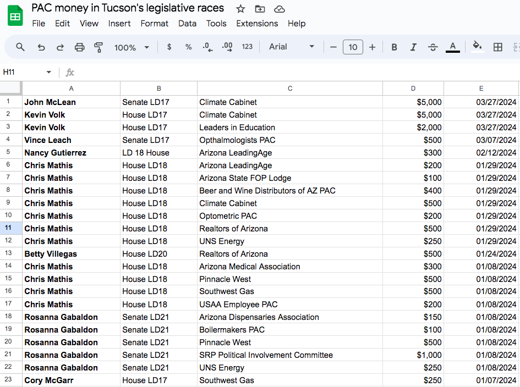Select cell with John McLean
Image resolution: width=520 pixels, height=387 pixels.
pyautogui.click(x=72, y=102)
